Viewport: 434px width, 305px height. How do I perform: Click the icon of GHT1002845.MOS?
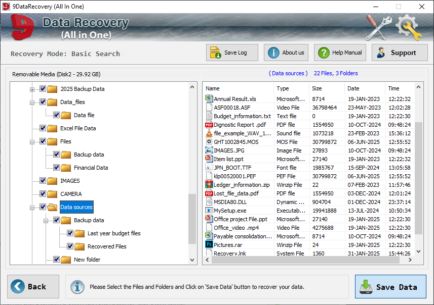click(x=209, y=141)
